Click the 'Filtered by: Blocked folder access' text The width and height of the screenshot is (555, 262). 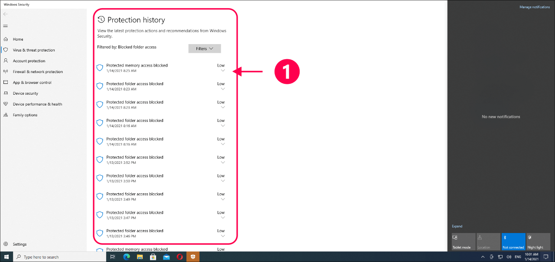pyautogui.click(x=127, y=47)
